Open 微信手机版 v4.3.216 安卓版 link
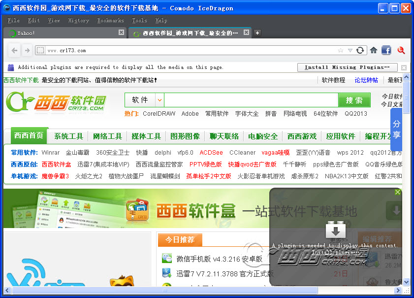 [220, 259]
